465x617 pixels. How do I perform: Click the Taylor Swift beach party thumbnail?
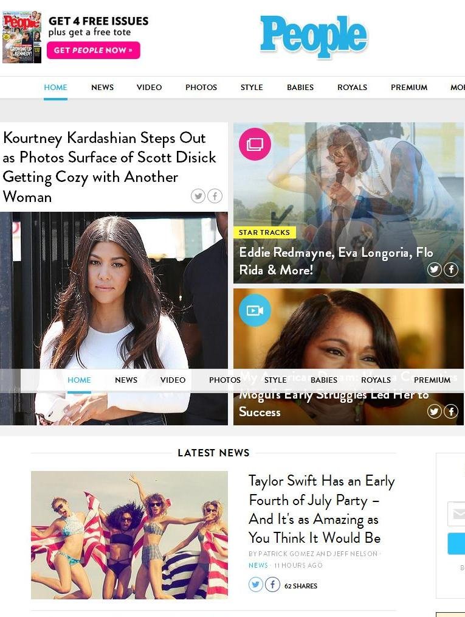click(x=129, y=535)
